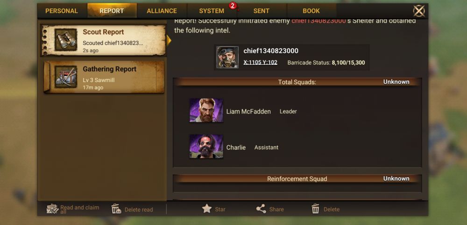Expand the Reinforcement Squad section header
This screenshot has height=225, width=467.
point(297,178)
